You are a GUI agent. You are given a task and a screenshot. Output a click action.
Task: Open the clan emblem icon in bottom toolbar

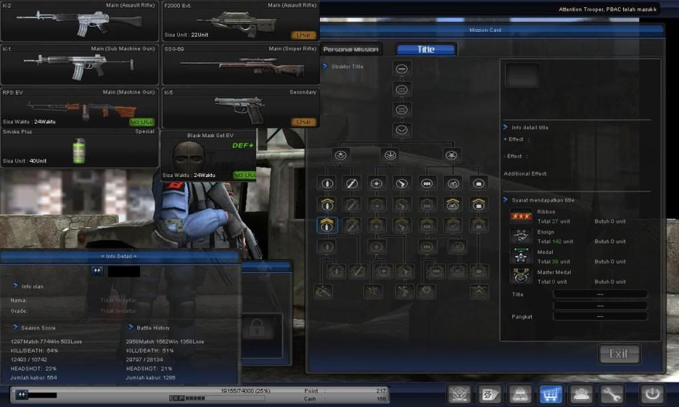click(459, 394)
